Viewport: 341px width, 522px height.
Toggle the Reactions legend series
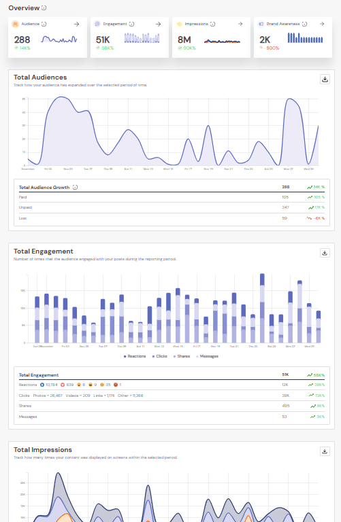(135, 356)
